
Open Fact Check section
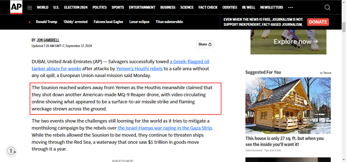(x=208, y=7)
